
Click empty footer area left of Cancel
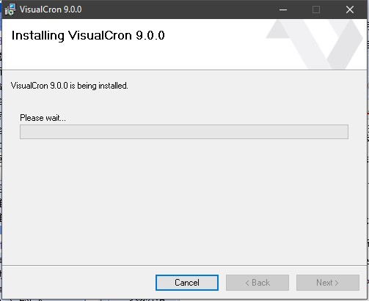click(x=78, y=283)
